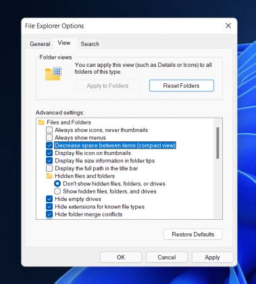Close the File Explorer Options dialog

(x=228, y=26)
